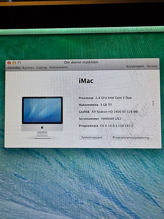Click the 2,4 GHz Intel Core 2 Duo text

tap(113, 98)
